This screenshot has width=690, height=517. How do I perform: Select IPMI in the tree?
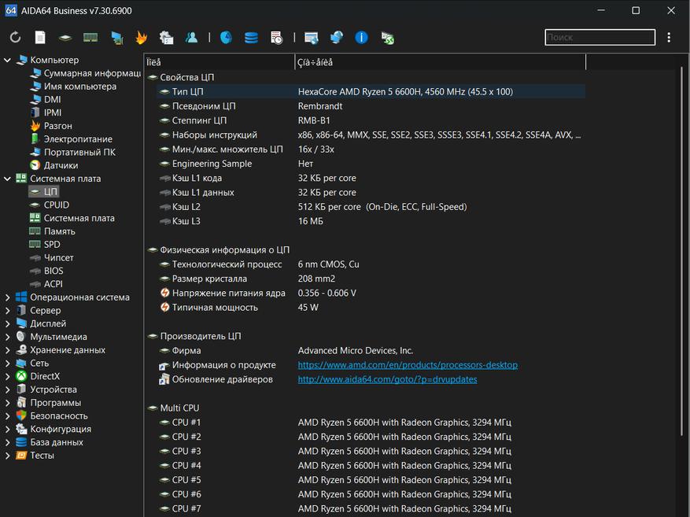pos(46,113)
